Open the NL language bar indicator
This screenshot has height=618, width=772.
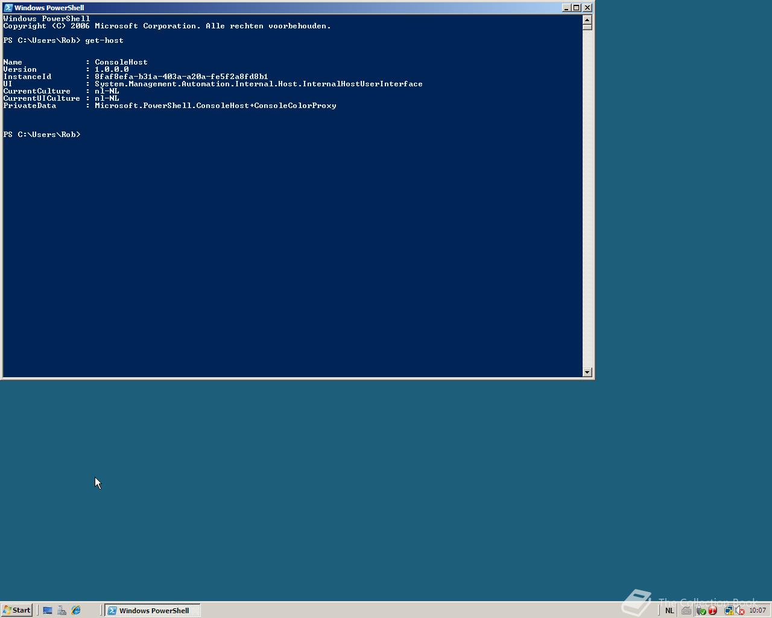pyautogui.click(x=669, y=610)
